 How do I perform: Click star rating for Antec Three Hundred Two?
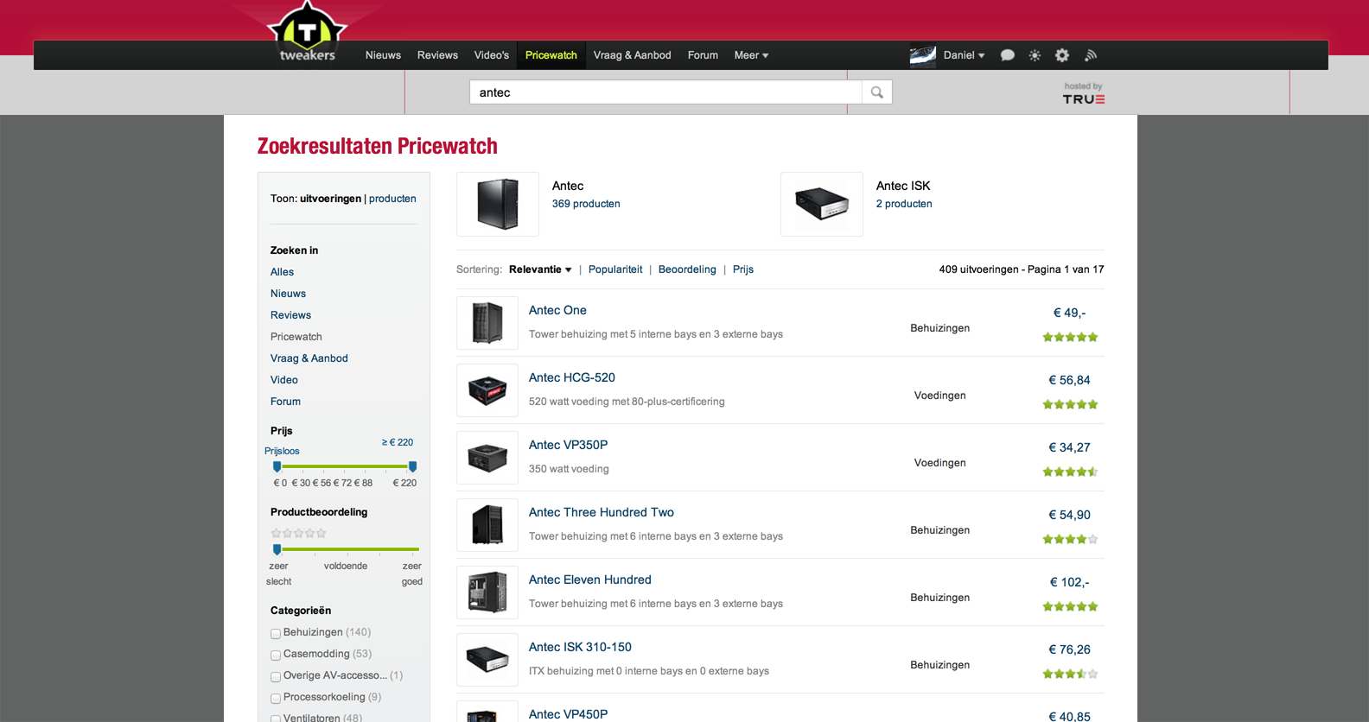click(1070, 539)
